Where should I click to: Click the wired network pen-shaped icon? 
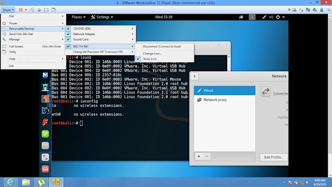coord(264,17)
